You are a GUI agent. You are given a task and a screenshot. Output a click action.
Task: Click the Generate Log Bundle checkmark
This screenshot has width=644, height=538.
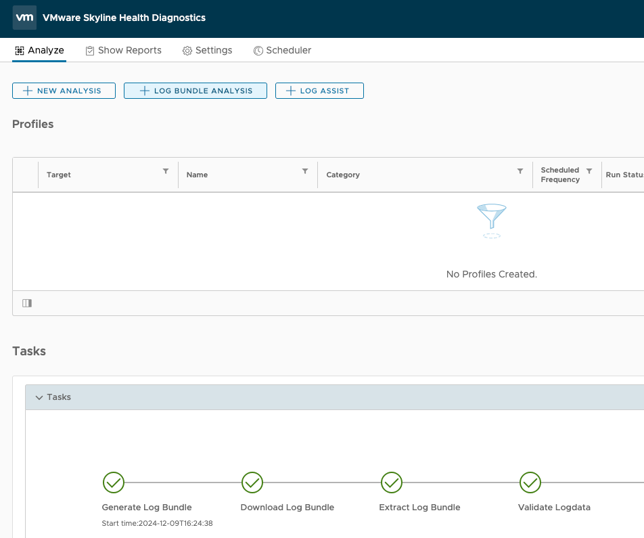pos(114,483)
